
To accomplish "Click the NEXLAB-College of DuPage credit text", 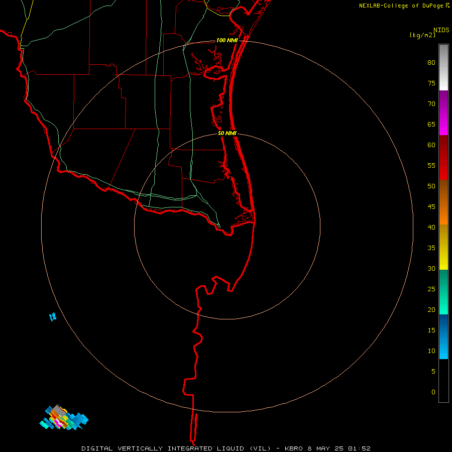I will click(x=401, y=6).
